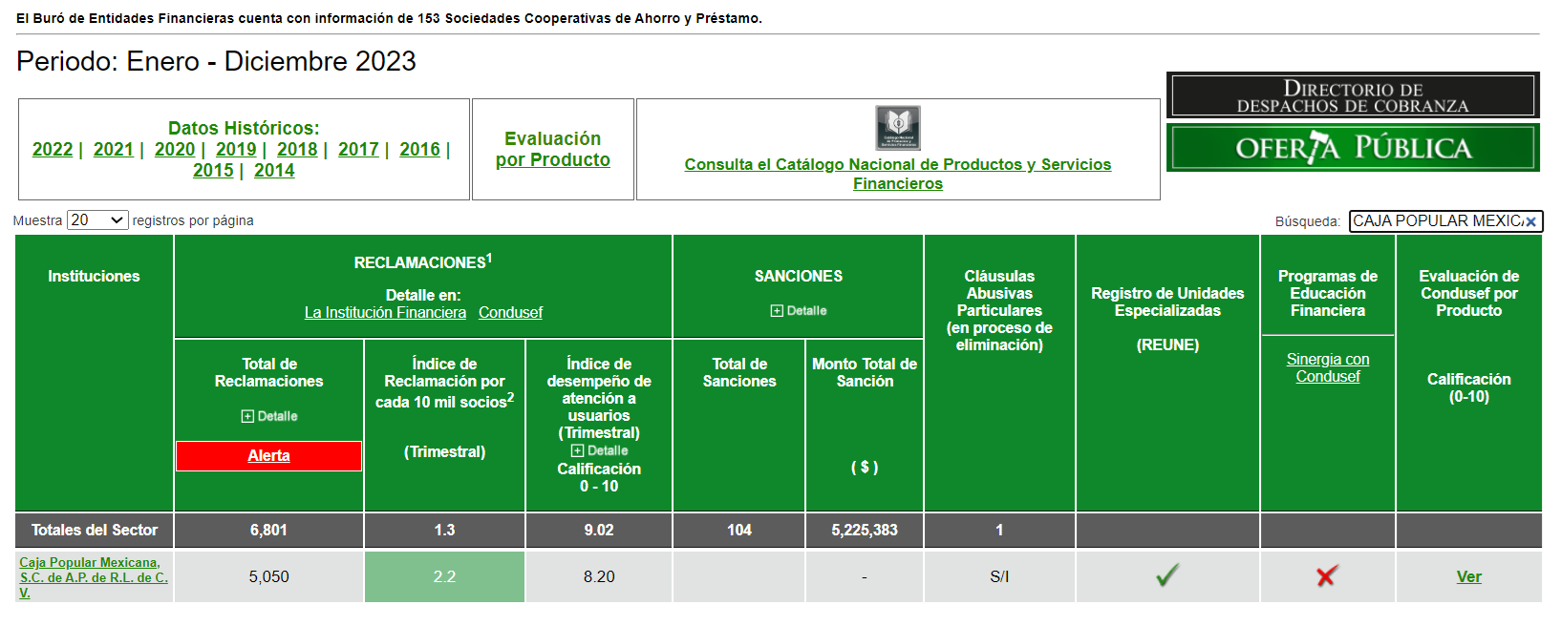Open Consulta el Catálogo Nacional de Productos link
This screenshot has width=1561, height=626.
pyautogui.click(x=898, y=174)
